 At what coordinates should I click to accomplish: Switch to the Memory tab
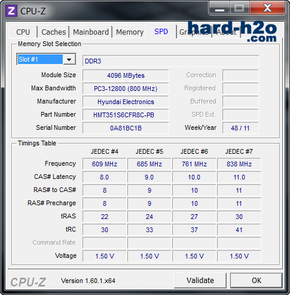pos(130,32)
